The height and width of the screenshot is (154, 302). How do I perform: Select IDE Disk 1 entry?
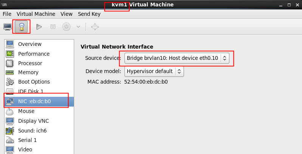(39, 91)
